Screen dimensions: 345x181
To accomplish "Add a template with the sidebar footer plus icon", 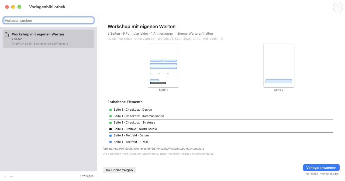I will (5, 176).
